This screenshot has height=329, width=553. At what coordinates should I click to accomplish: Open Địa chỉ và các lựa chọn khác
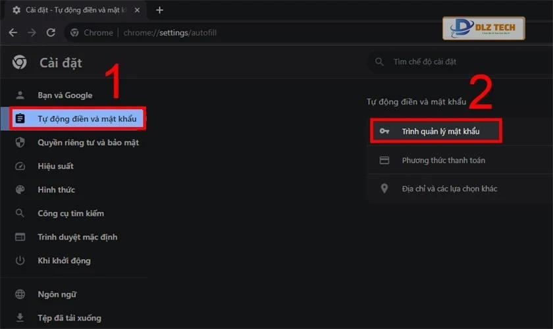tap(449, 189)
